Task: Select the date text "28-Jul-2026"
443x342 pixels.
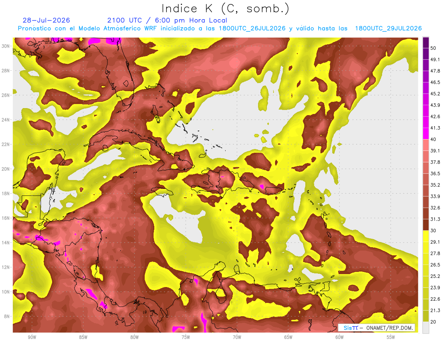Action: 46,20
